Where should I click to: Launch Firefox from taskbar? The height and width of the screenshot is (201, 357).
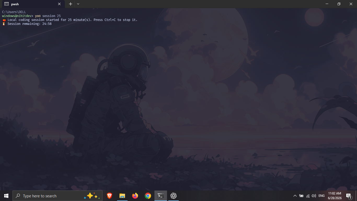pyautogui.click(x=135, y=196)
